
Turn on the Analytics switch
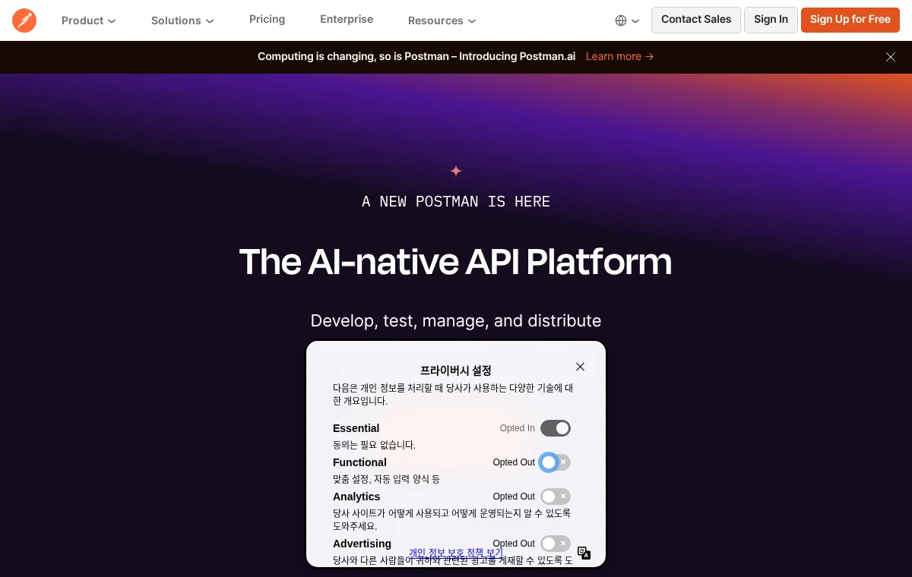click(556, 497)
